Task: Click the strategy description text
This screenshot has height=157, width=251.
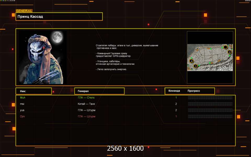Action: (127, 57)
